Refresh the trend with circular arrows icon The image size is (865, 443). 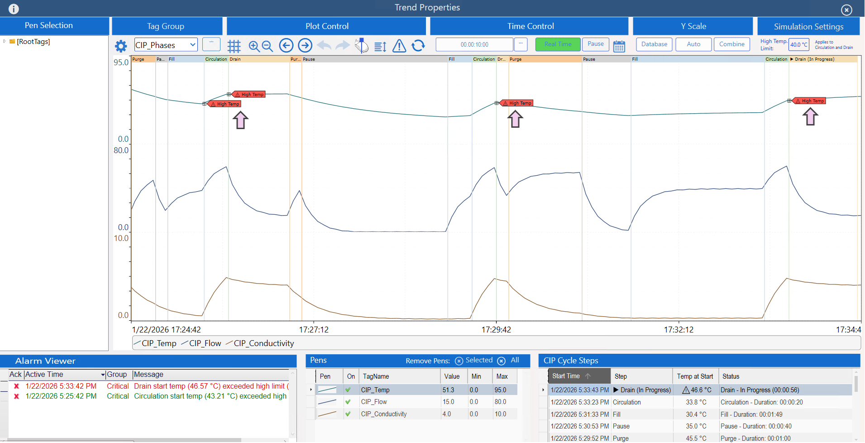418,46
